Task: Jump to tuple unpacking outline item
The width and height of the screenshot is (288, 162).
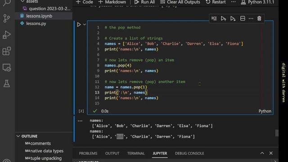Action: coord(46,158)
